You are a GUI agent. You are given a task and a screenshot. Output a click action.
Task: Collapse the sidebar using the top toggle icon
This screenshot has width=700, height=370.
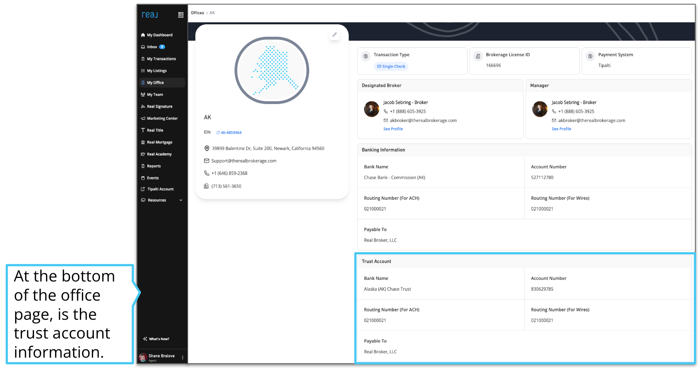point(181,15)
